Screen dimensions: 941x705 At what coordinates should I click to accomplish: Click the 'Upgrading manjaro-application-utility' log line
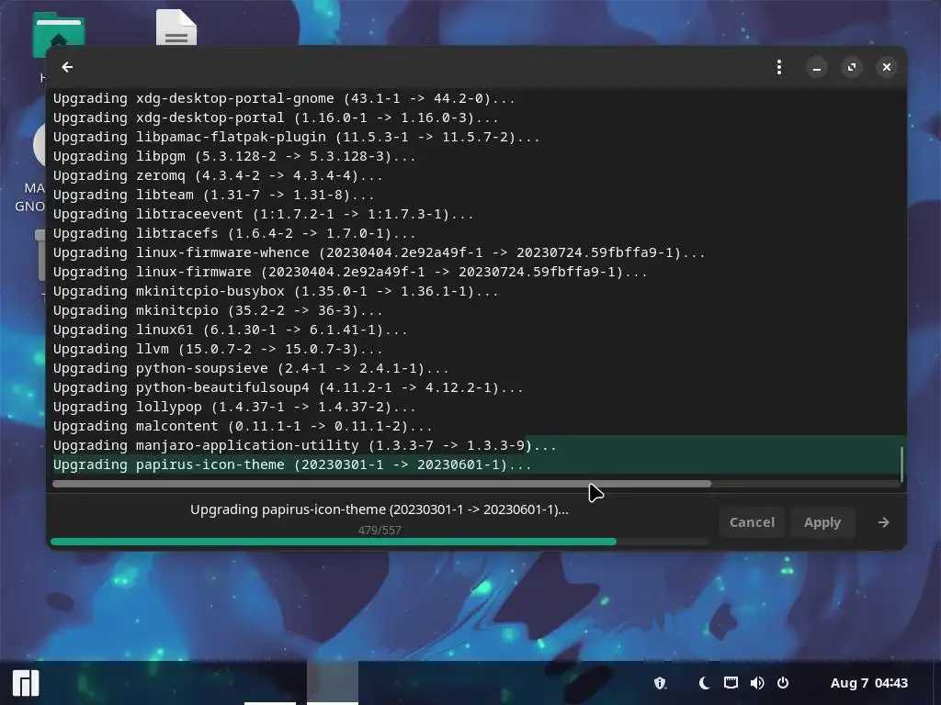305,445
